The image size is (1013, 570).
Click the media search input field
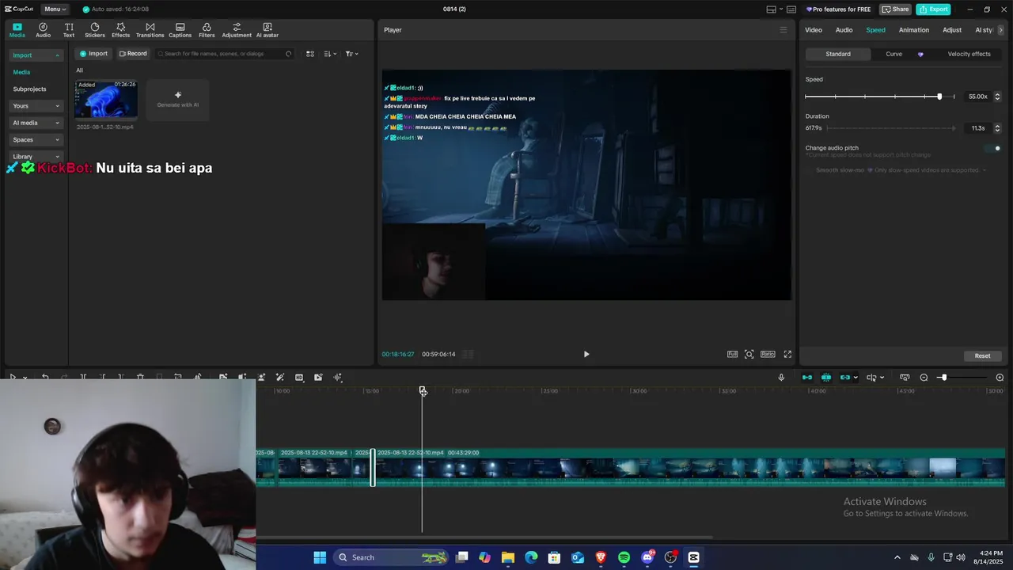pyautogui.click(x=224, y=54)
